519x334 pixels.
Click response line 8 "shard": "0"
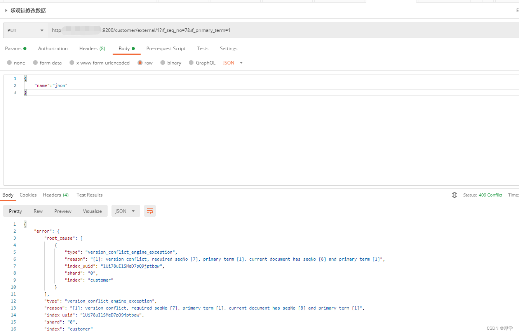coord(81,273)
